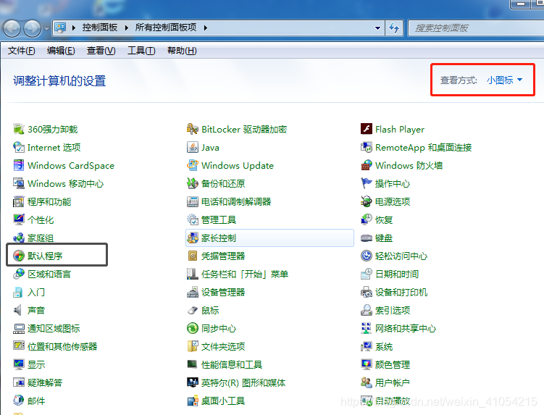
Task: Open the 索引选项 link
Action: [x=393, y=310]
